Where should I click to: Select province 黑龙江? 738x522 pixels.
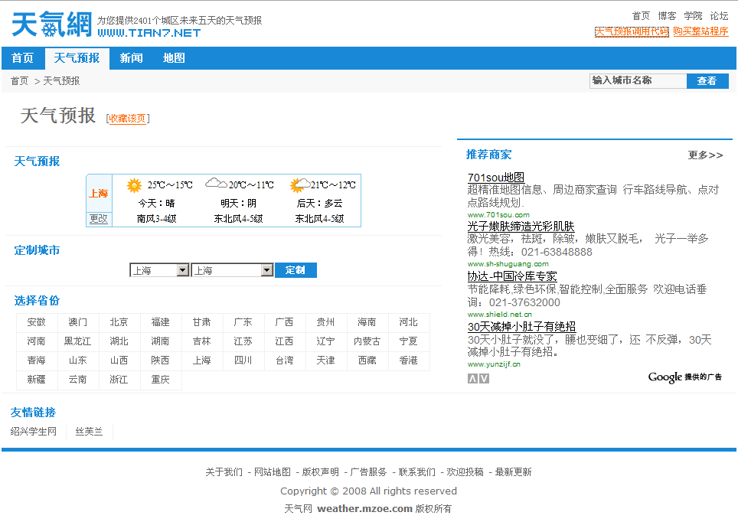[x=77, y=341]
